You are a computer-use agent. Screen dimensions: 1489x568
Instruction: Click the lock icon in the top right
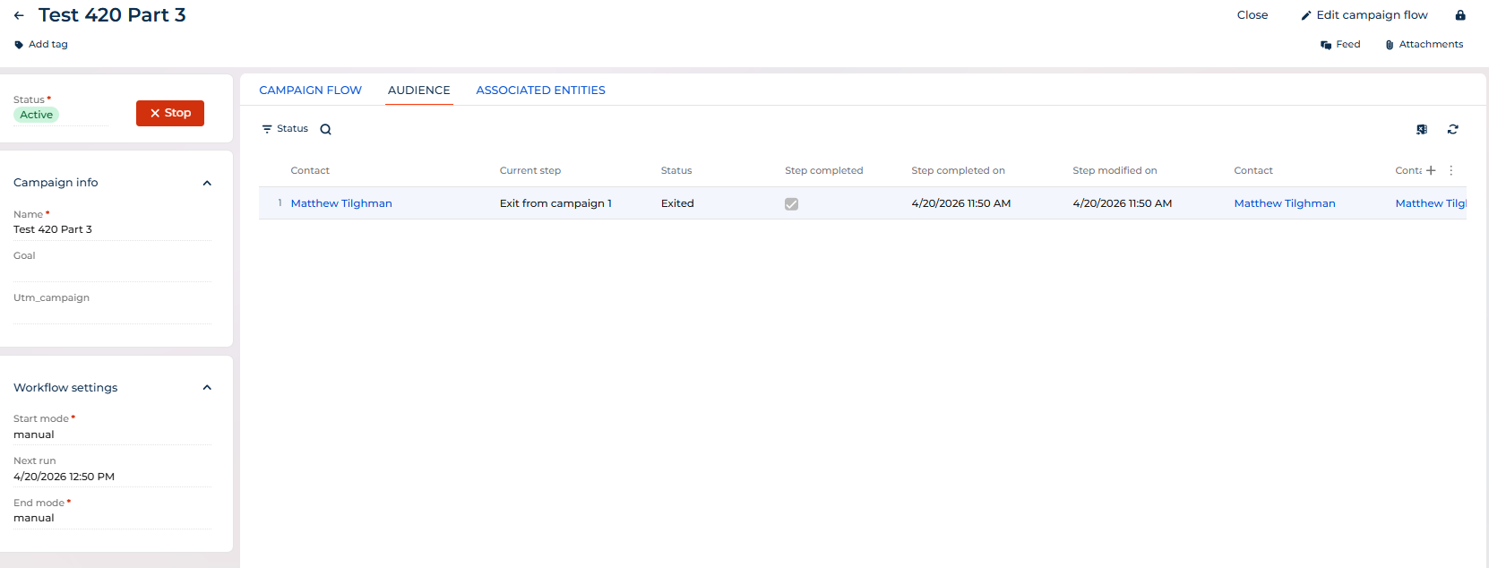click(1460, 15)
